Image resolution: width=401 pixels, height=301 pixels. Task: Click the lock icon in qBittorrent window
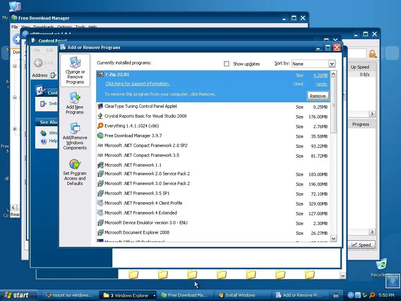(372, 54)
